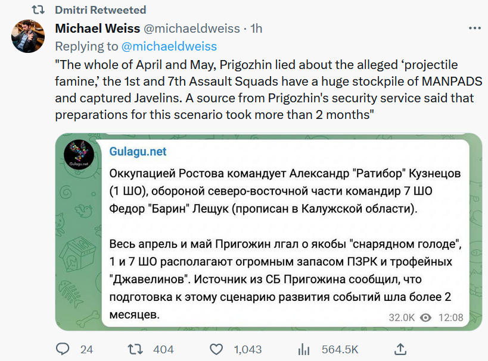488x361 pixels.
Task: Click the Michael Weiss display name
Action: tap(98, 29)
